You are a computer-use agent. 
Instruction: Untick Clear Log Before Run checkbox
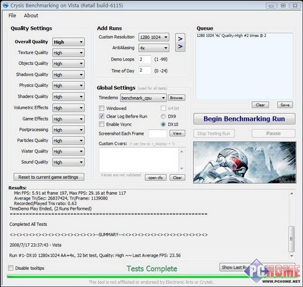[x=102, y=116]
